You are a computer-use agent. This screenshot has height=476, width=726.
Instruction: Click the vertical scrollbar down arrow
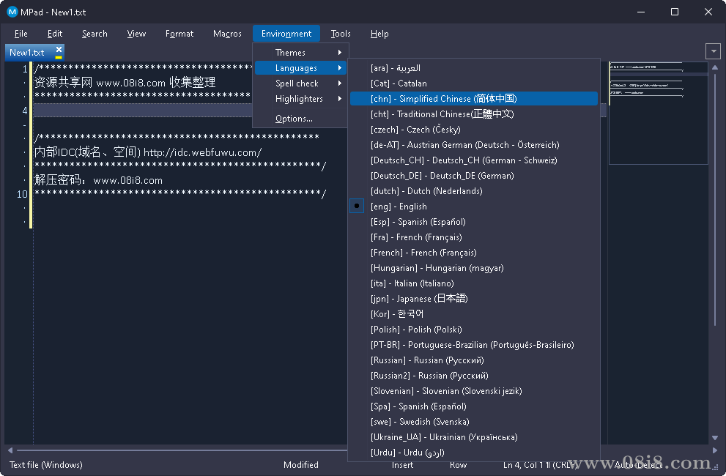pyautogui.click(x=715, y=438)
